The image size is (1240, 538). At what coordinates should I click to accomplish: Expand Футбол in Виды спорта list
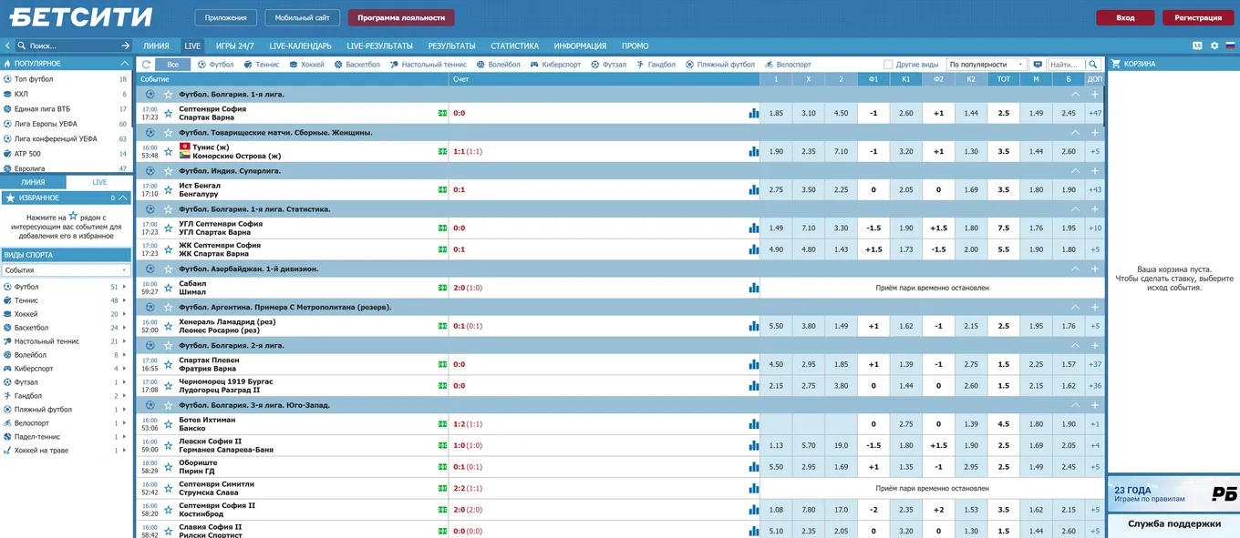125,287
